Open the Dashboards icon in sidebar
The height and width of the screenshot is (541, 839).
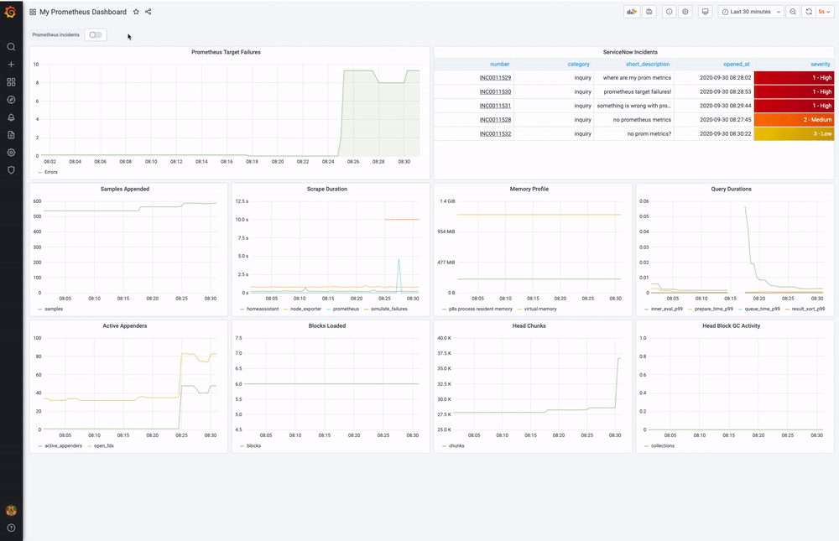tap(11, 81)
